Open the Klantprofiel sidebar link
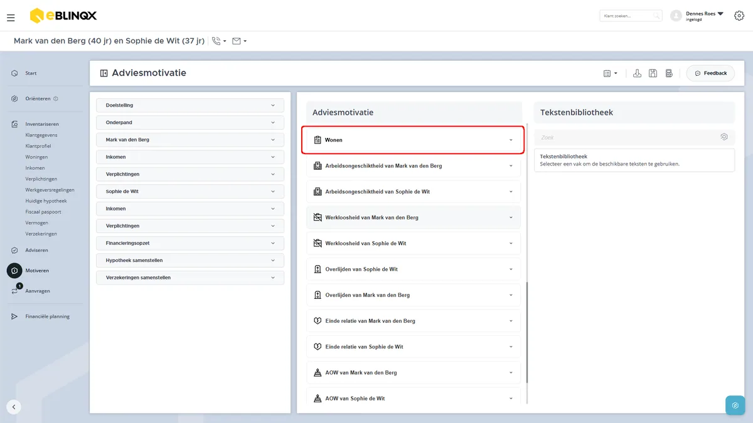 tap(38, 146)
